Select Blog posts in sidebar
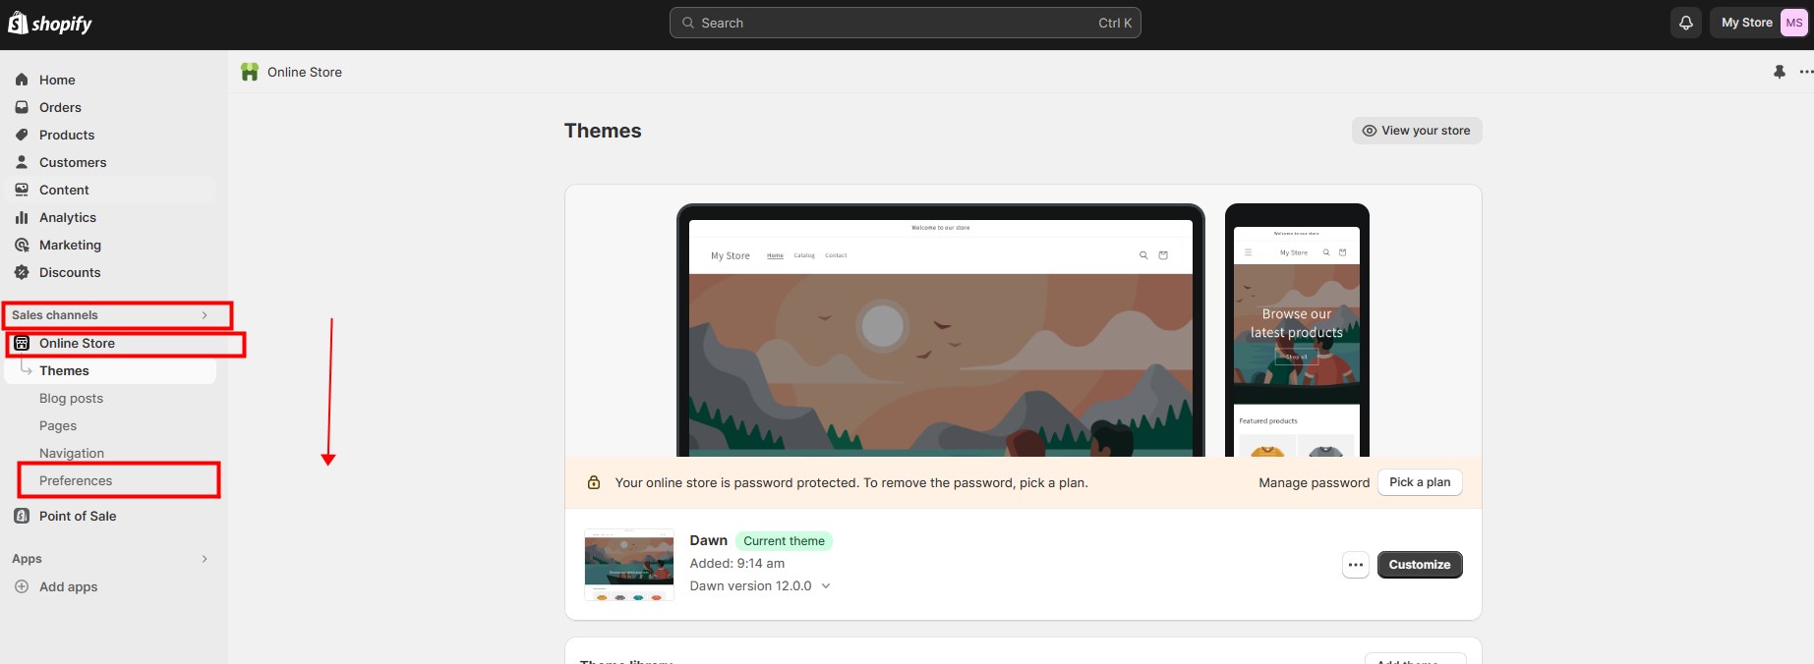Image resolution: width=1814 pixels, height=664 pixels. (71, 398)
